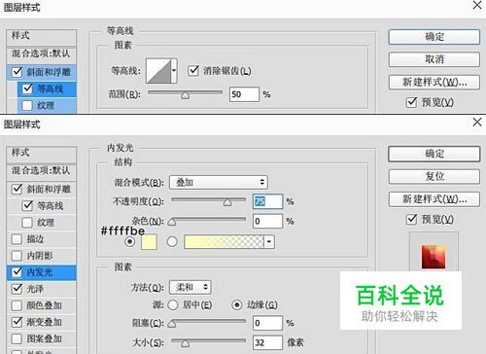The image size is (486, 354).
Task: Select the 居中 center source radio
Action: click(x=173, y=304)
